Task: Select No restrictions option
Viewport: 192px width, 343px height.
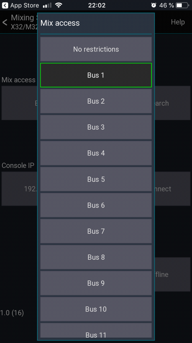Action: [x=96, y=49]
